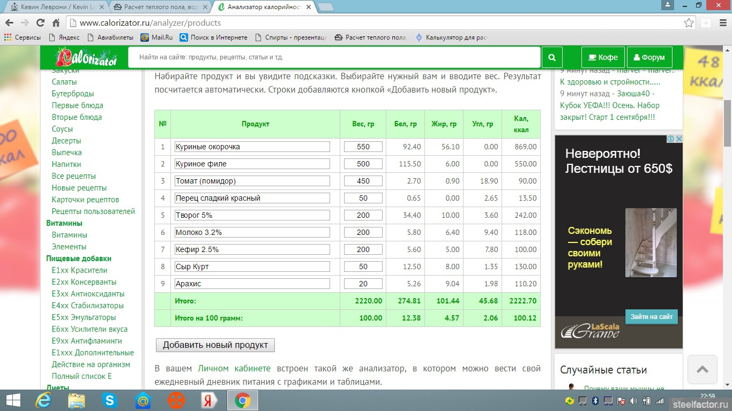The height and width of the screenshot is (411, 732).
Task: Click Добавить новый продукт button
Action: (x=215, y=345)
